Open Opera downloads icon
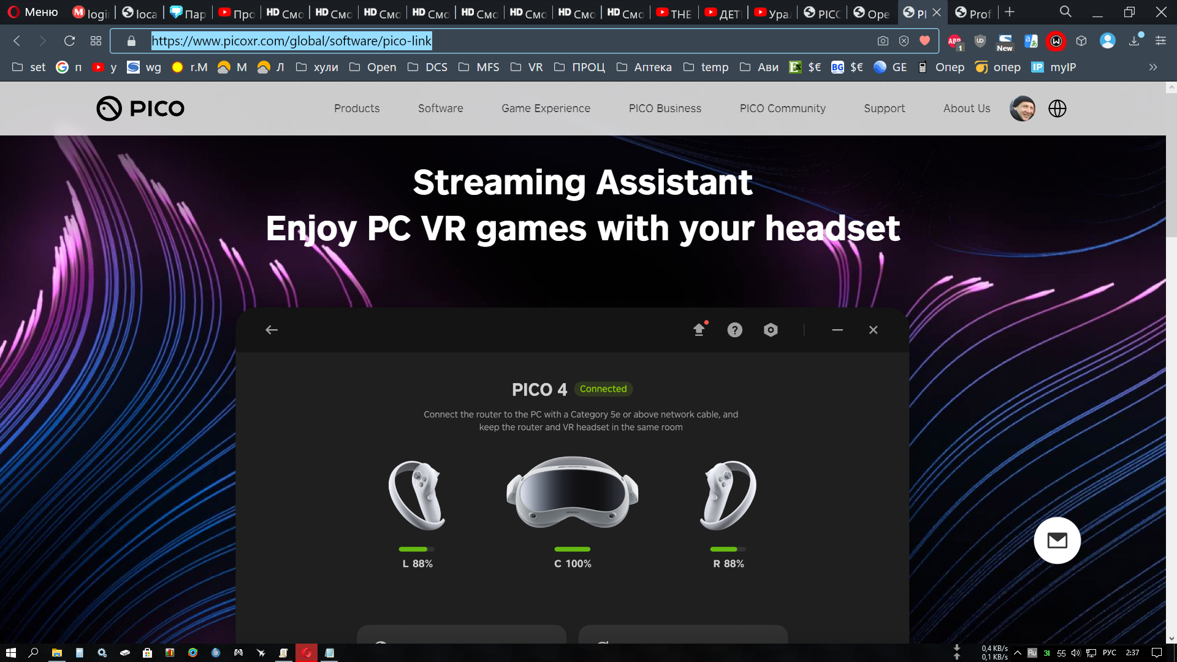 coord(1134,41)
